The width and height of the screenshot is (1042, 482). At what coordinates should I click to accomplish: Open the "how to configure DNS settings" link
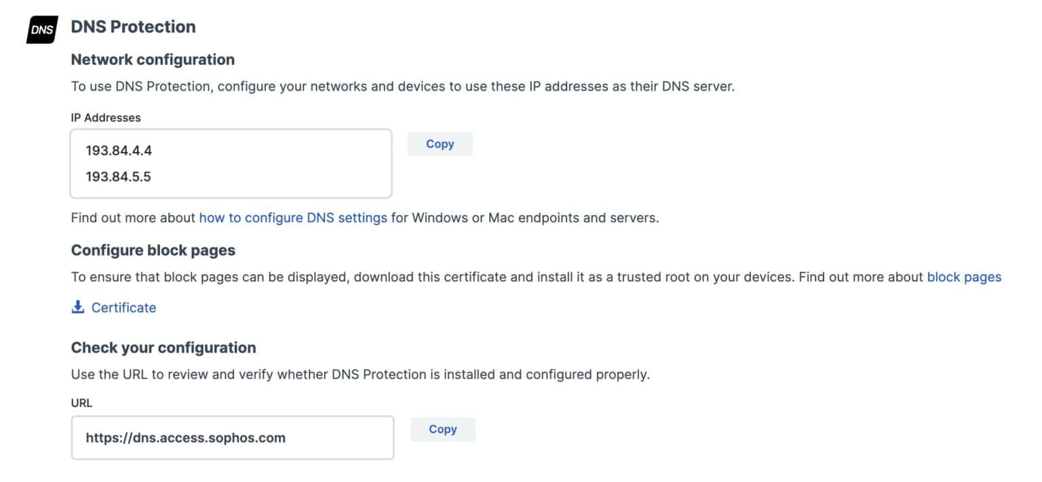coord(293,218)
